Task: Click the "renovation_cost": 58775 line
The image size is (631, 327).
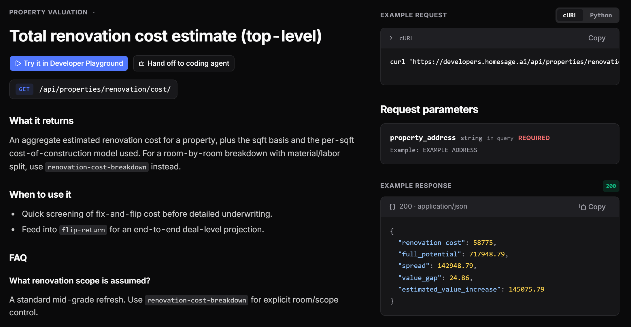Action: 447,243
